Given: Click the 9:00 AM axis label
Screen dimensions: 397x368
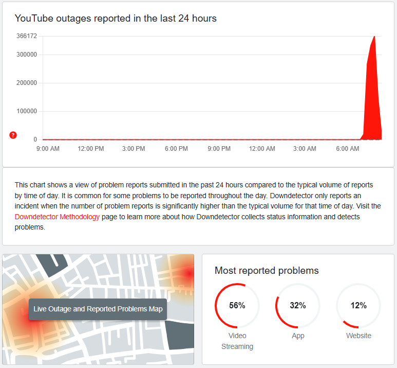Looking at the screenshot, I should point(48,149).
